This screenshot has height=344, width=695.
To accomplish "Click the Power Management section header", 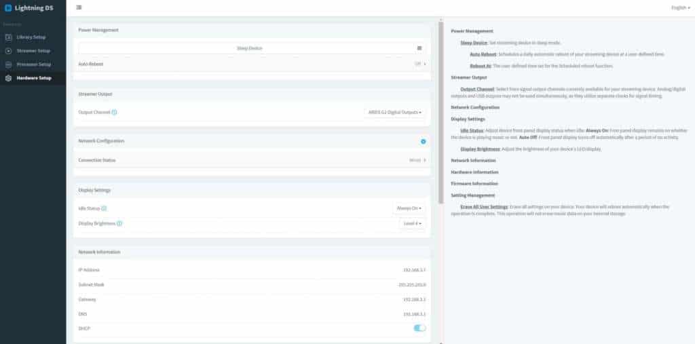I will point(98,30).
